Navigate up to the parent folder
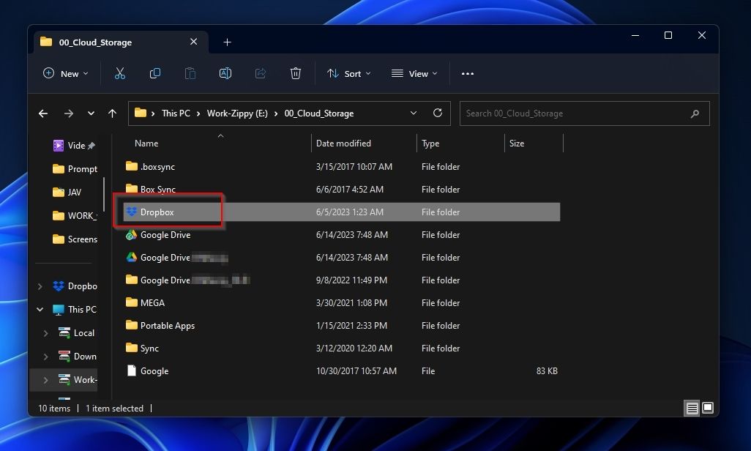 112,113
